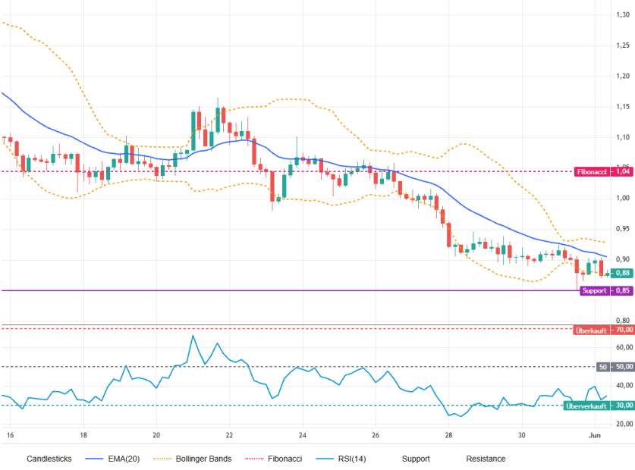Click the 1,20 price axis value
The image size is (635, 470).
point(623,76)
